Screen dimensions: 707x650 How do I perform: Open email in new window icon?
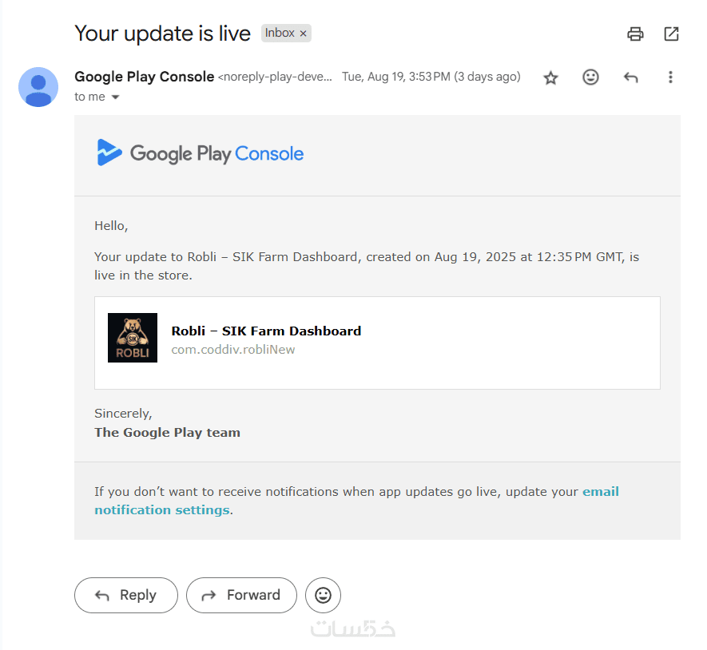pyautogui.click(x=671, y=34)
